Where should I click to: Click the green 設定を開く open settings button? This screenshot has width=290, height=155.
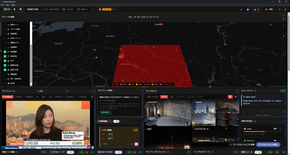coord(105,112)
